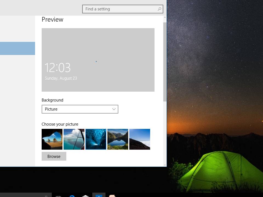
Task: Click the Choose your picture label
Action: click(x=60, y=124)
